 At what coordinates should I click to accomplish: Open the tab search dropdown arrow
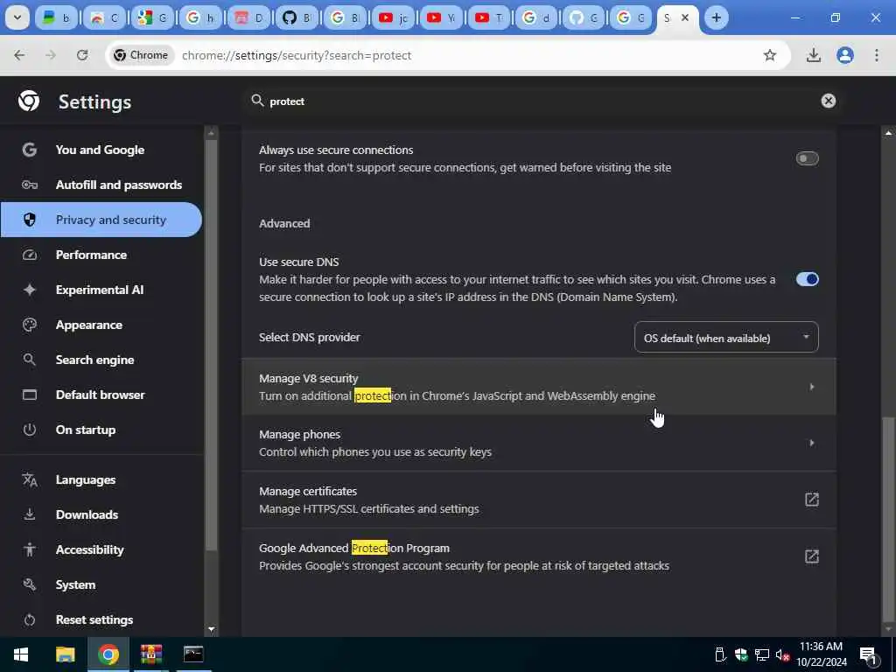coord(17,17)
